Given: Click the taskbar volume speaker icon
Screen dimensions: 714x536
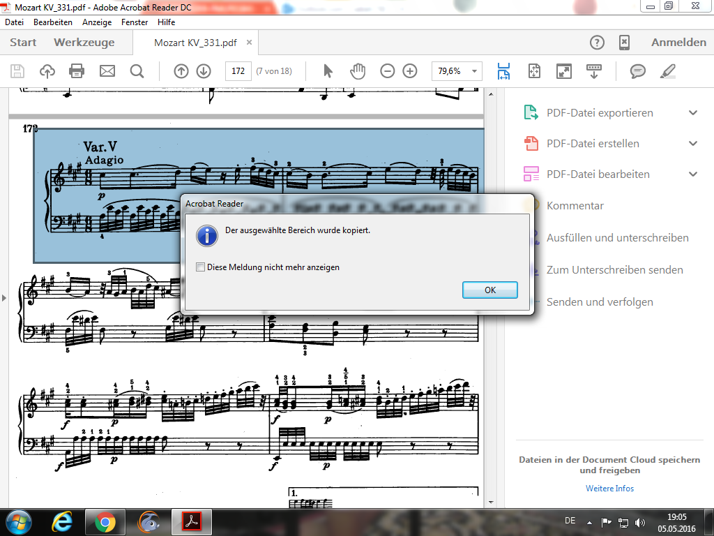Looking at the screenshot, I should tap(640, 522).
